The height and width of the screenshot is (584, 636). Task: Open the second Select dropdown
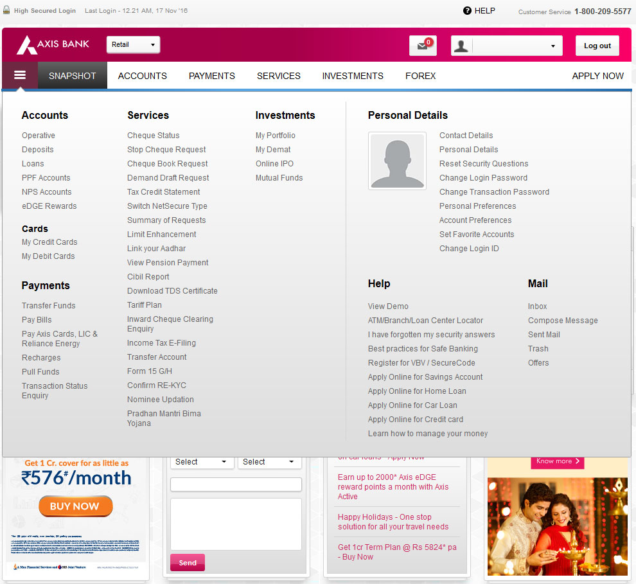point(269,462)
